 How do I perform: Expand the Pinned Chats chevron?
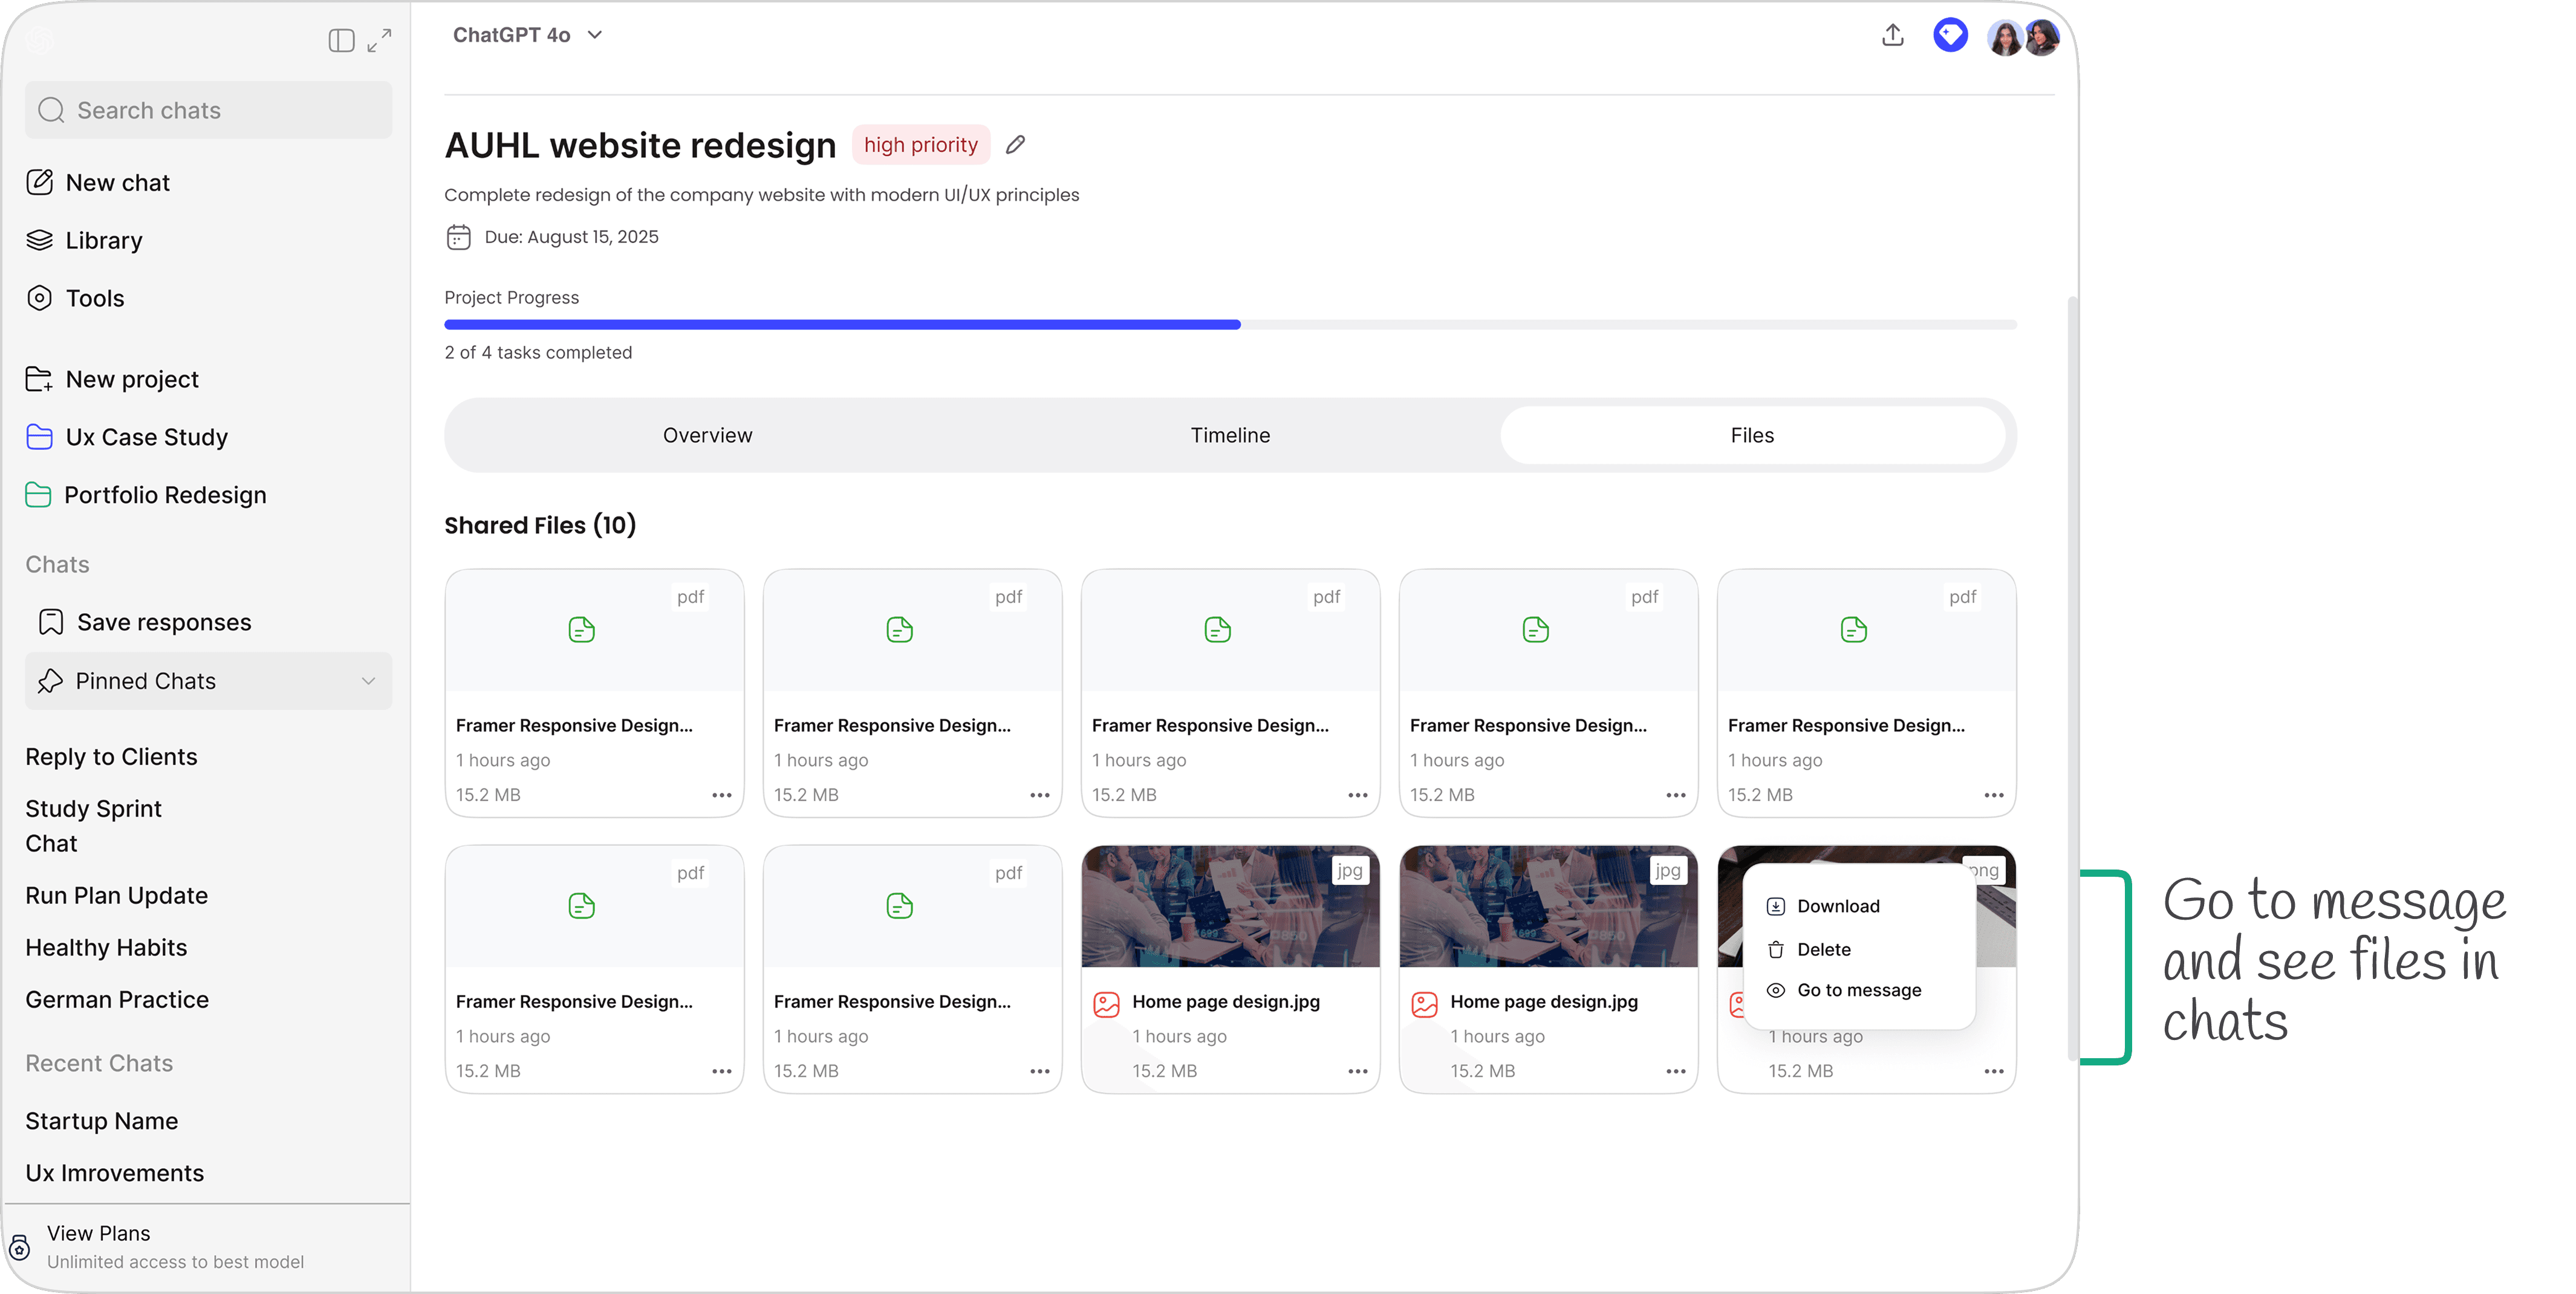coord(368,681)
